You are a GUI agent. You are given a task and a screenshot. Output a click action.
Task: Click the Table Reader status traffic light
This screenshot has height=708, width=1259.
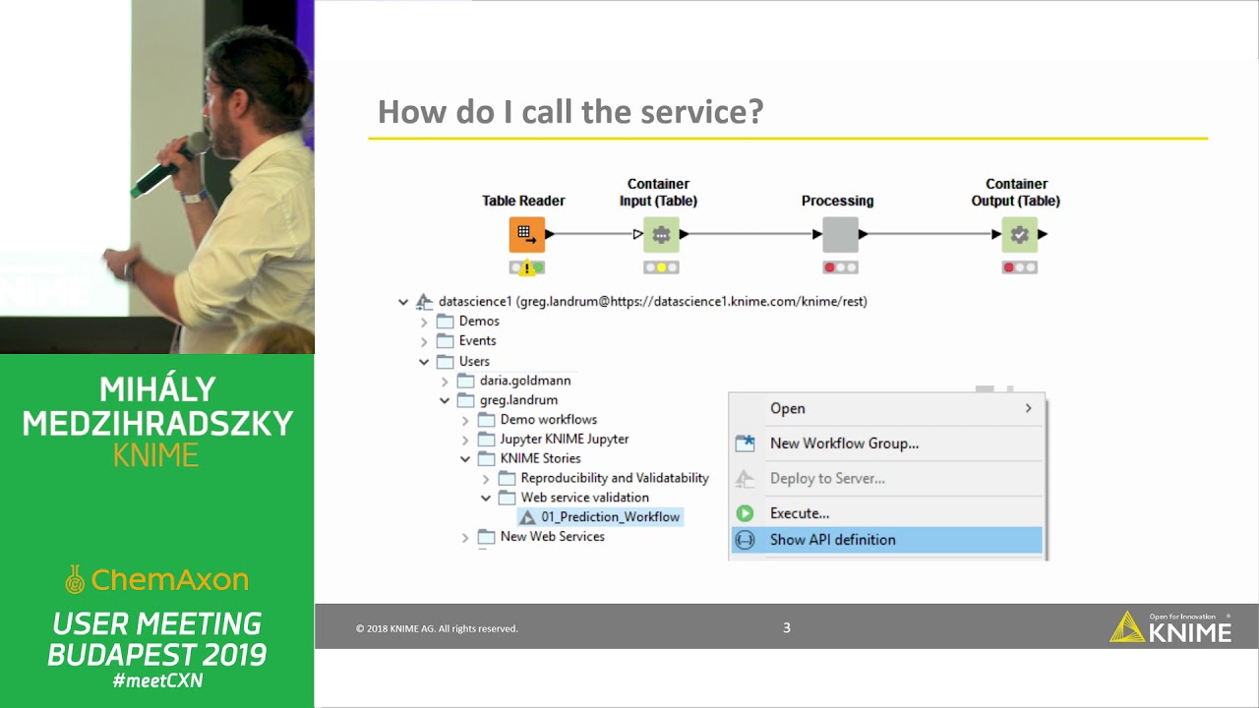(x=526, y=267)
